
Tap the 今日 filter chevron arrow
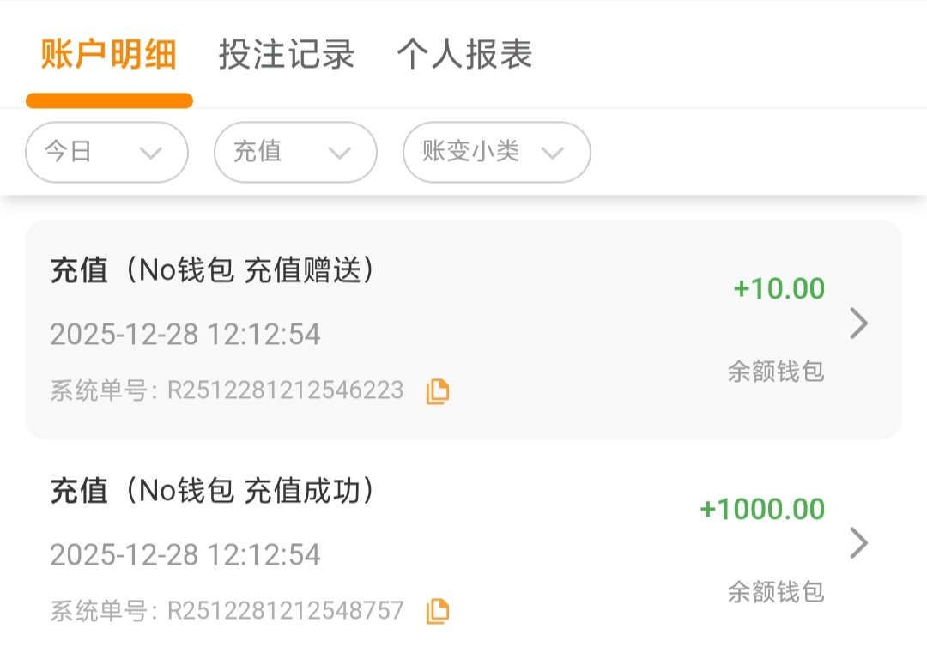pos(151,153)
